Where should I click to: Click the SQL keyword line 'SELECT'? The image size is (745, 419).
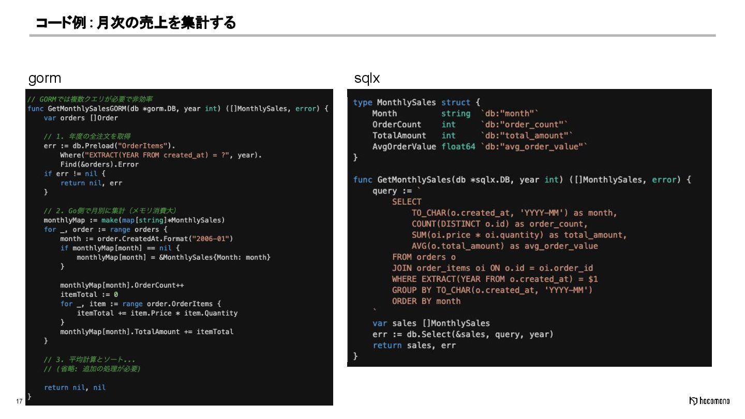tap(407, 202)
